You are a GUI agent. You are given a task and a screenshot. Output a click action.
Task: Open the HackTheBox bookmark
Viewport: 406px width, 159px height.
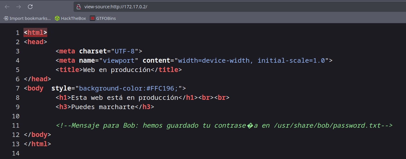click(x=70, y=18)
